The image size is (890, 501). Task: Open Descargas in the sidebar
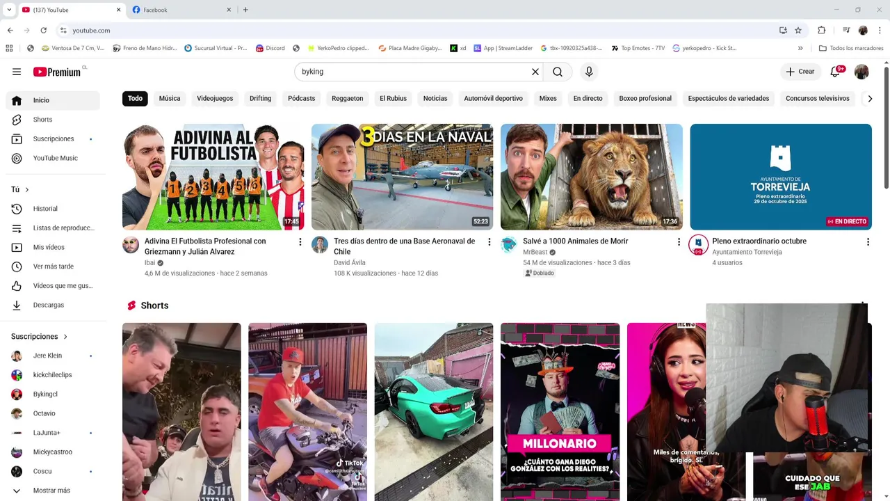coord(53,305)
